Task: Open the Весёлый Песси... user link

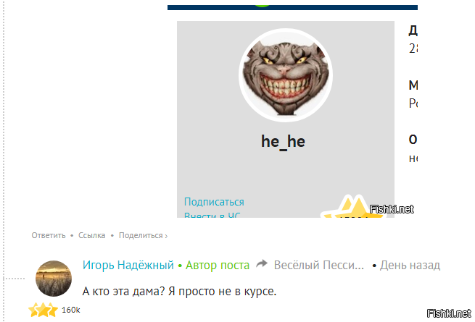Action: tap(318, 265)
